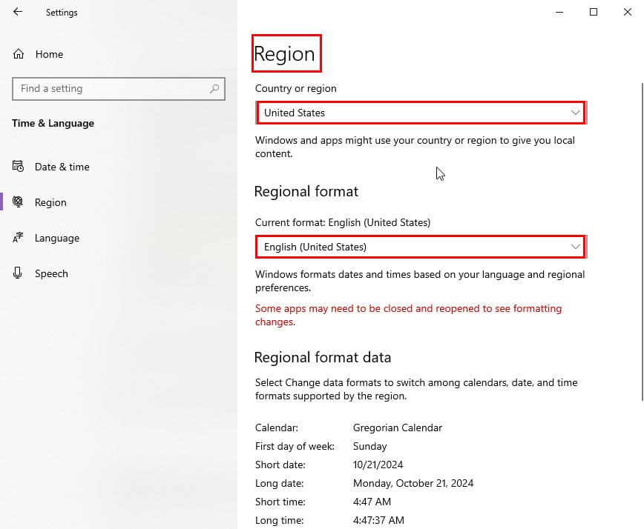The width and height of the screenshot is (644, 529).
Task: Click the red formatting changes warning text
Action: (x=409, y=315)
